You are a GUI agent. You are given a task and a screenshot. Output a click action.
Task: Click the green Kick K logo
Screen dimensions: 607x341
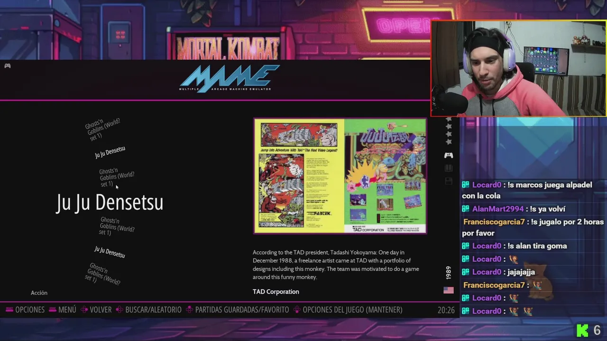582,330
